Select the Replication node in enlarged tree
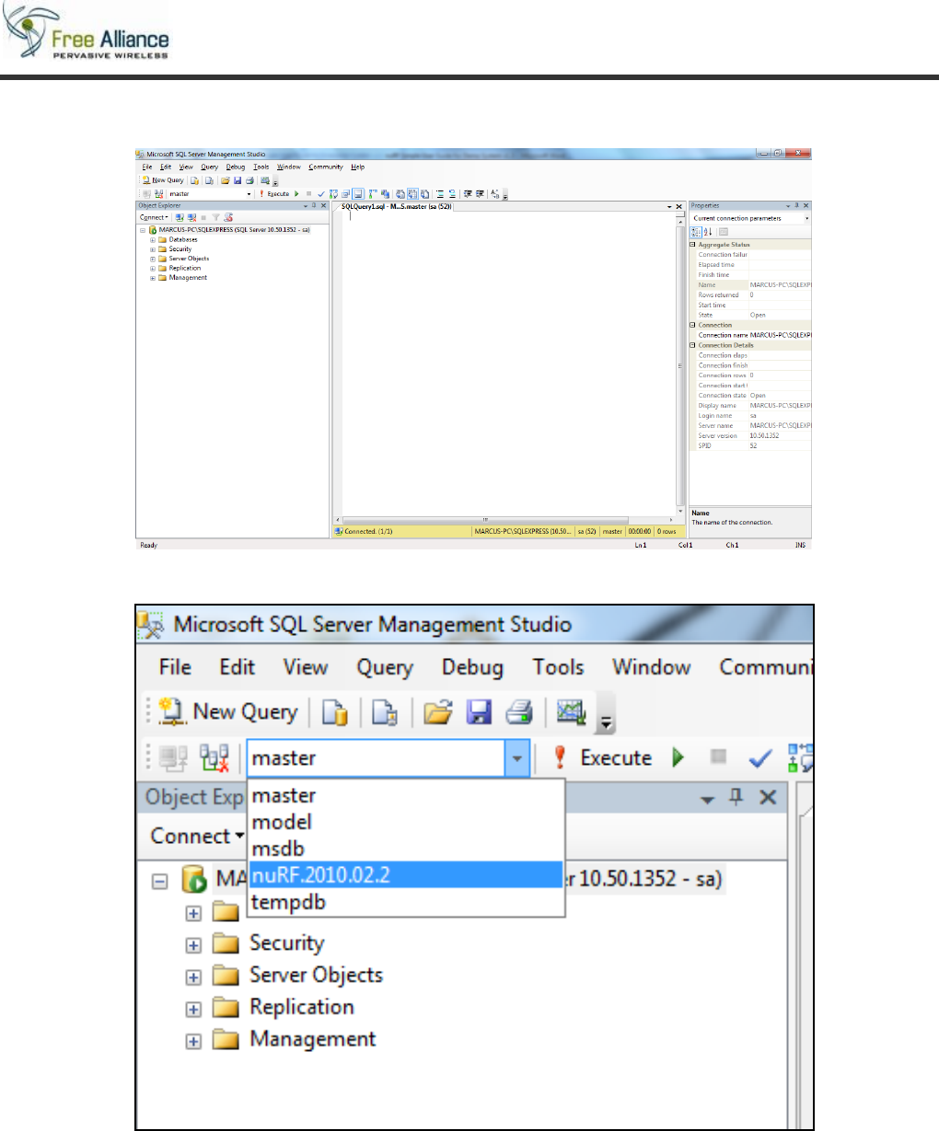This screenshot has height=1131, width=939. click(302, 1008)
